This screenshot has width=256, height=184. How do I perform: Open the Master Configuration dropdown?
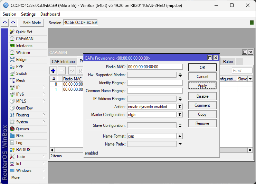point(180,115)
